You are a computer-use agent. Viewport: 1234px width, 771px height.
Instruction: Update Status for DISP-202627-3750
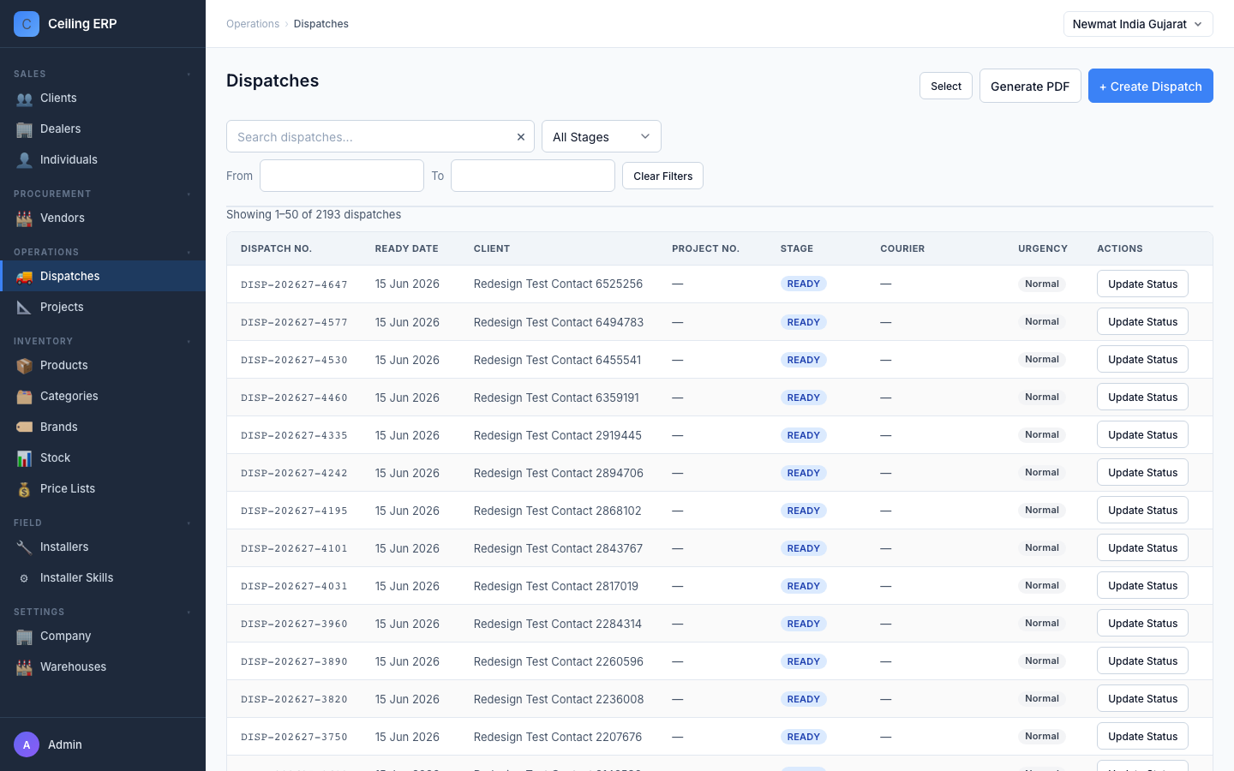[1142, 736]
